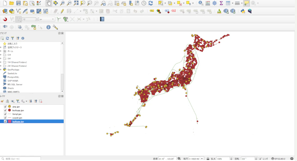Select the Pan Map hand tool
Viewport: 297px width, 161px height.
point(49,3)
